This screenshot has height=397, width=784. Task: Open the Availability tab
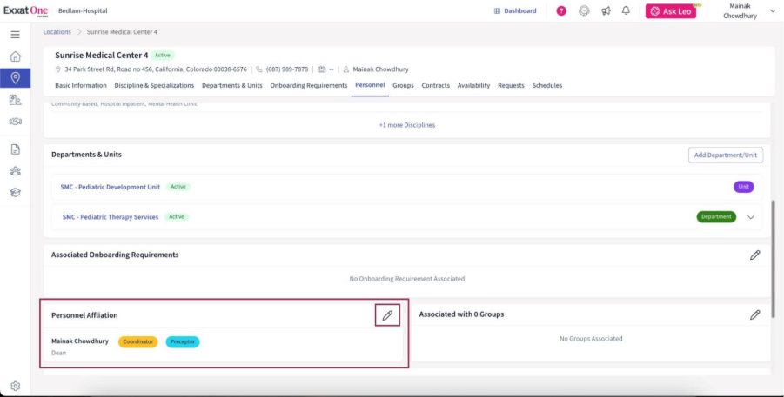(473, 85)
